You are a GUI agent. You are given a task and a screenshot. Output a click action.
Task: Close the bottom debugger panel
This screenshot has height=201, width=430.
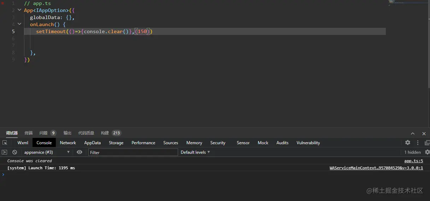point(424,133)
